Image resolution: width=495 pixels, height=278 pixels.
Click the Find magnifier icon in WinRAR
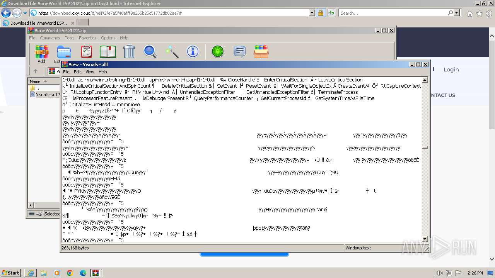coord(150,52)
